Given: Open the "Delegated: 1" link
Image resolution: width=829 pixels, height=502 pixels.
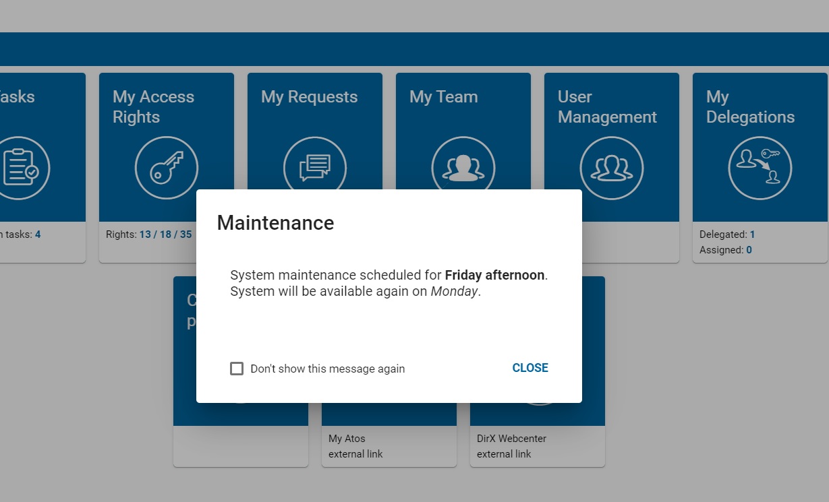Looking at the screenshot, I should click(728, 234).
